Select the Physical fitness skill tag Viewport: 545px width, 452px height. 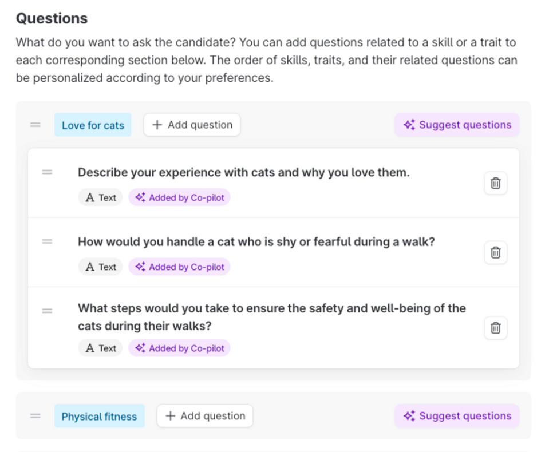pos(100,417)
